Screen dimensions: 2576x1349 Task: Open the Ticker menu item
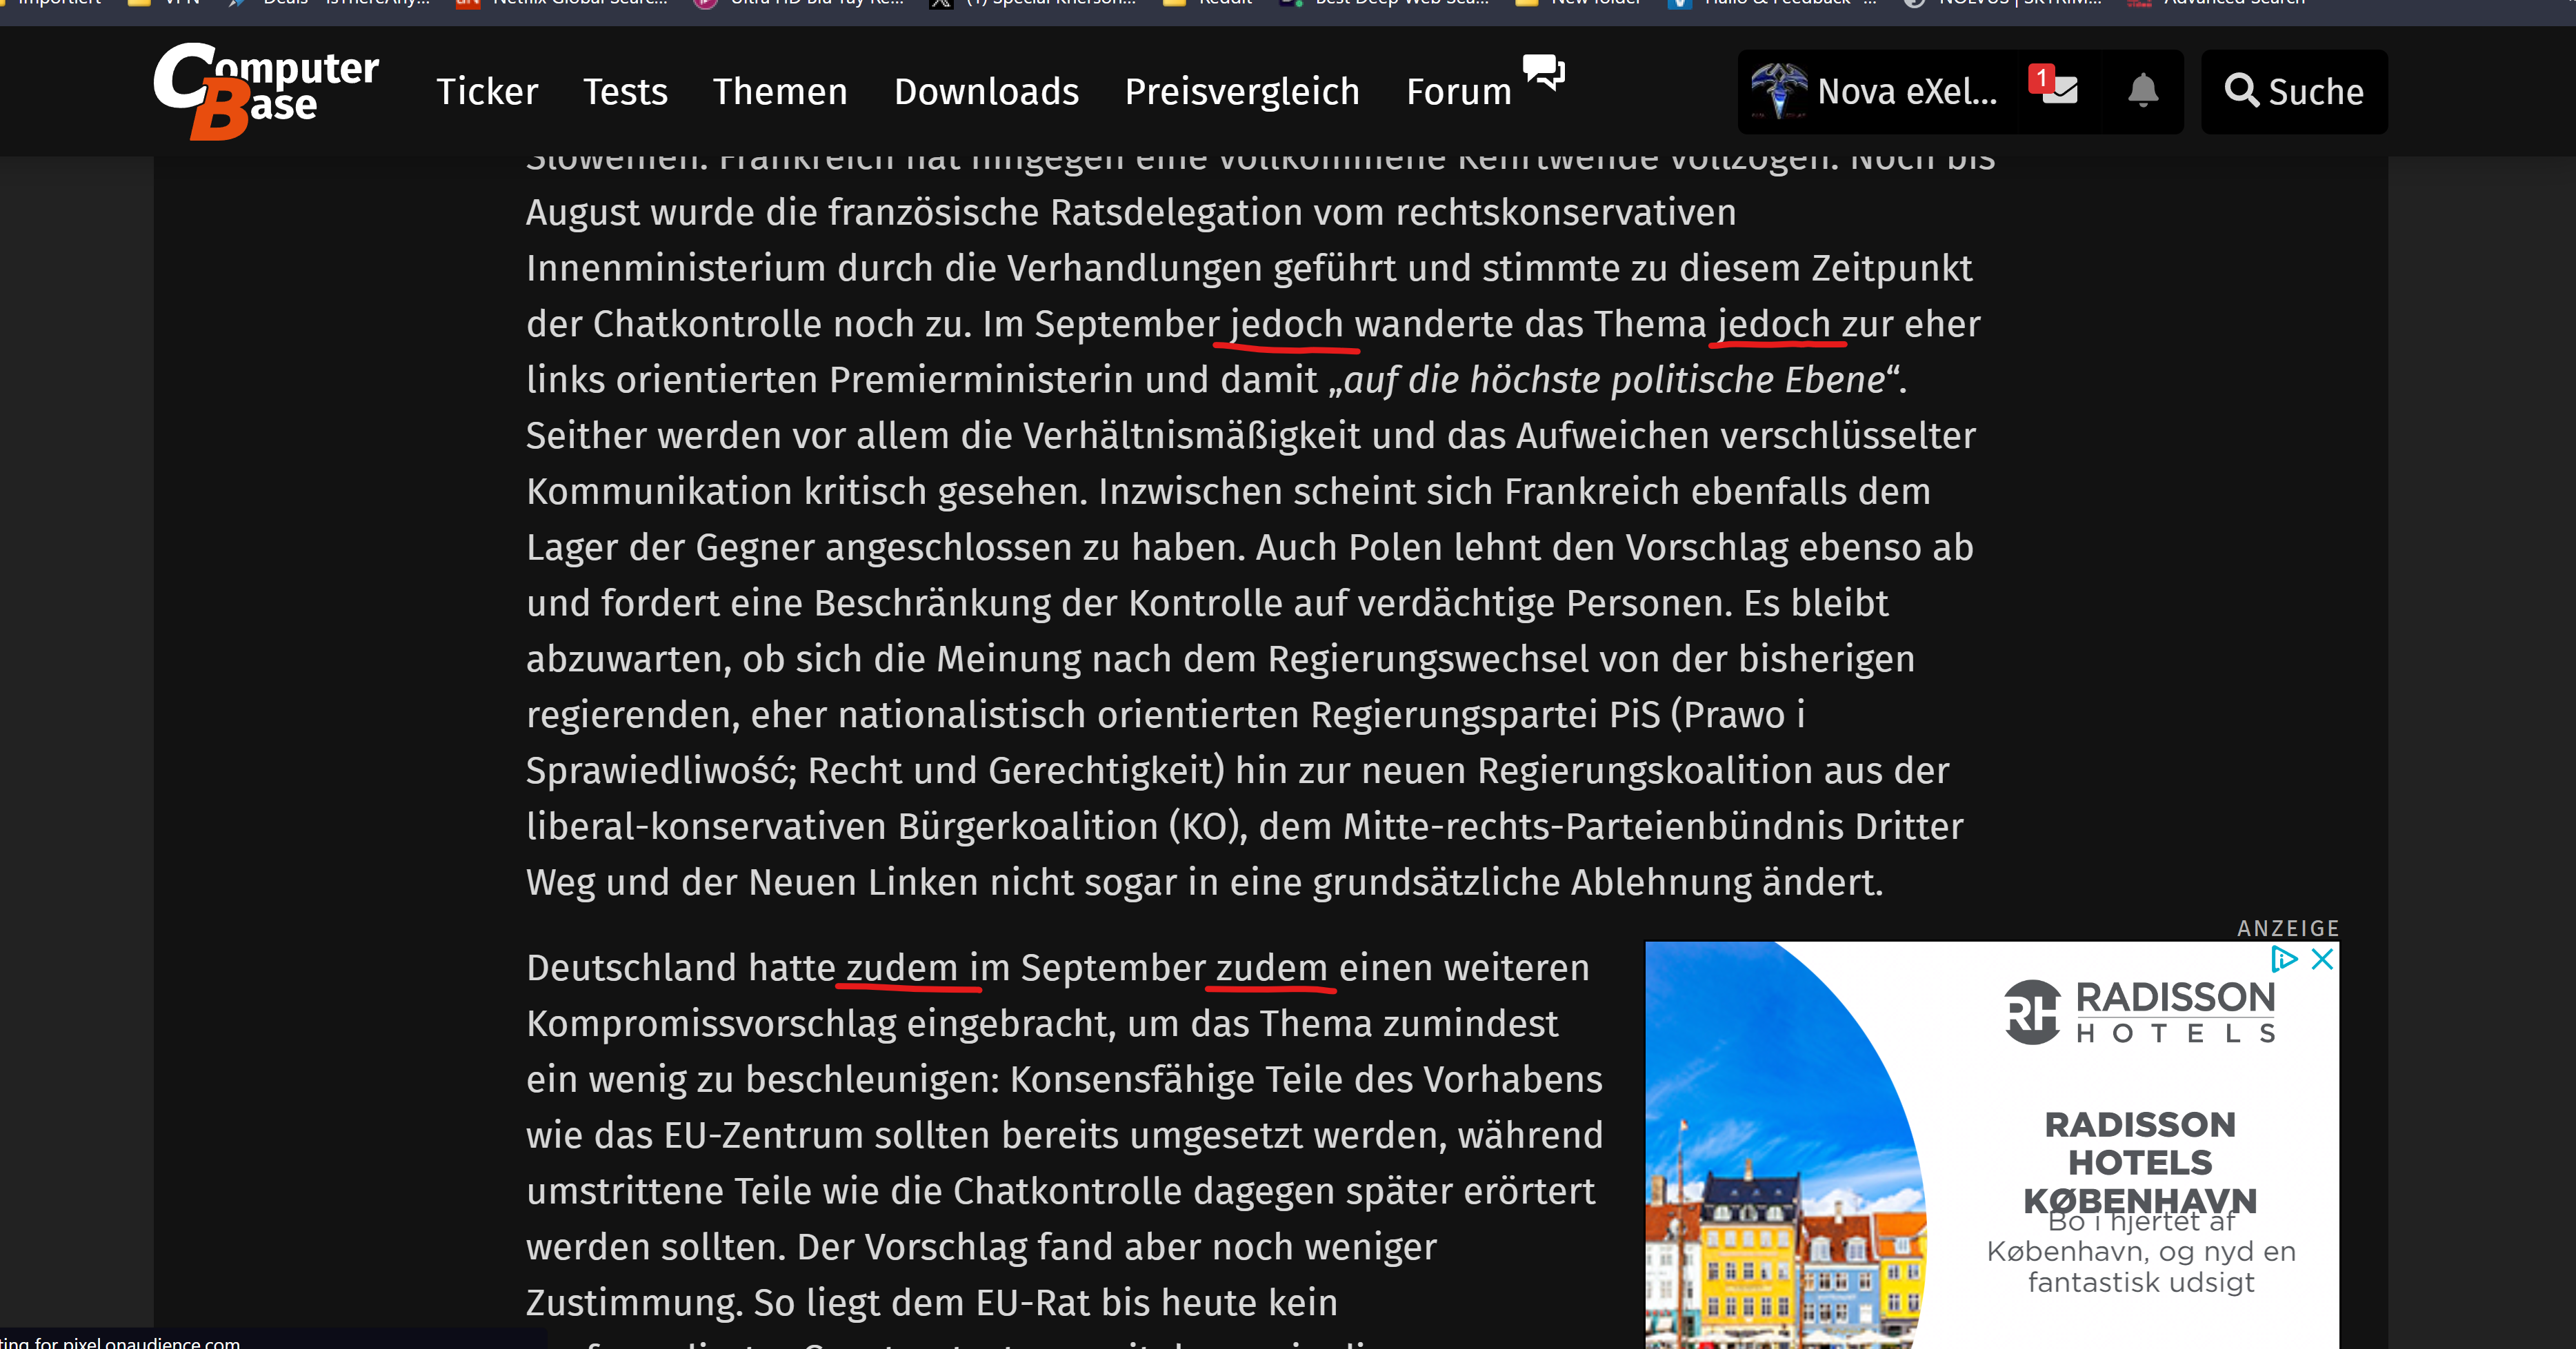point(487,92)
